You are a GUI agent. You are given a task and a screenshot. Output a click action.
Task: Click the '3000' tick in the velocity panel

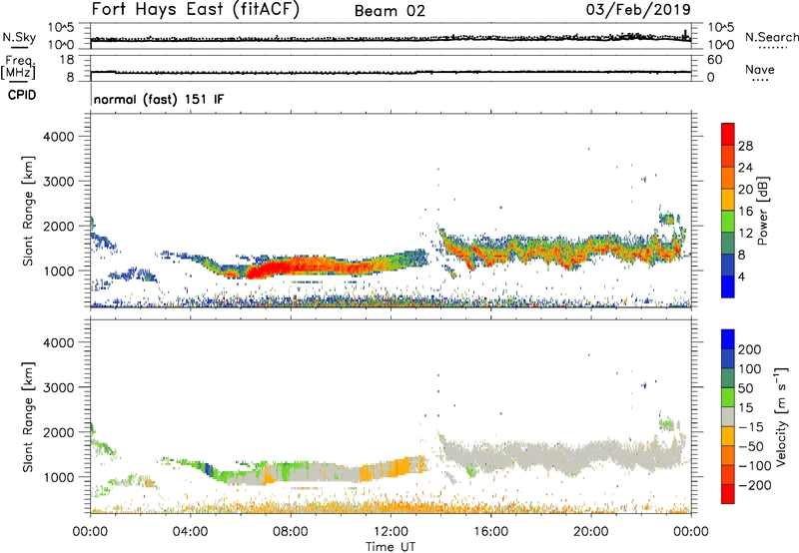(x=58, y=387)
